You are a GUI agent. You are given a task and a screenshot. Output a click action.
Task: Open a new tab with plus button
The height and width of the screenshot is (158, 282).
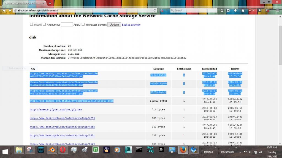tap(50, 3)
